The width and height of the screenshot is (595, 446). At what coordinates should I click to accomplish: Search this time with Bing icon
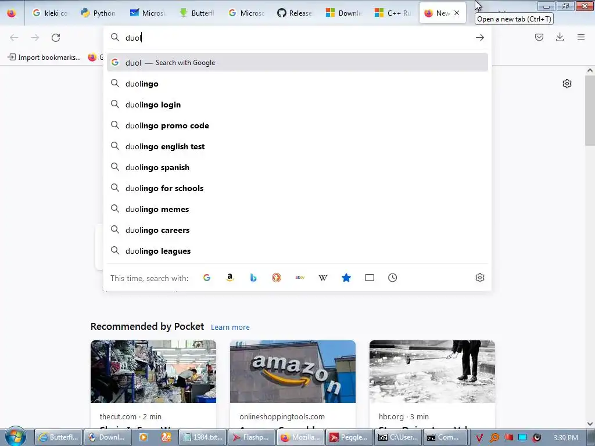253,278
